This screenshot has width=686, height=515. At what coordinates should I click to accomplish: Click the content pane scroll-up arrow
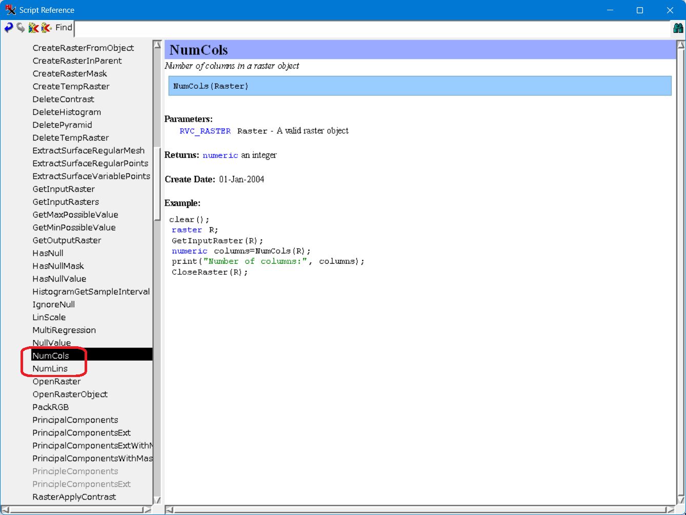click(680, 45)
